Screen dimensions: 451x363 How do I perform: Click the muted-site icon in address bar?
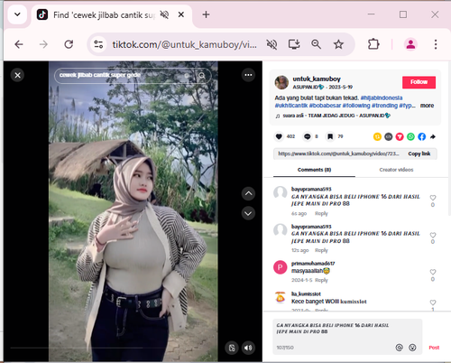pos(272,44)
